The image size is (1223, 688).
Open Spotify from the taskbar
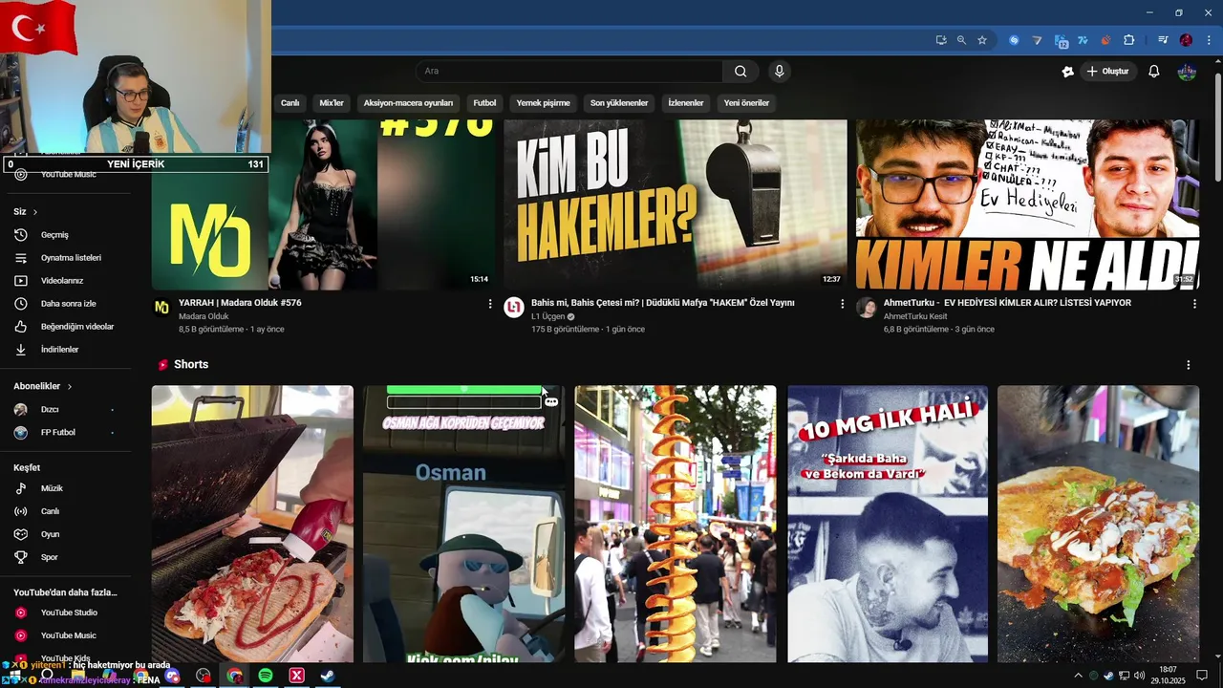pyautogui.click(x=266, y=676)
